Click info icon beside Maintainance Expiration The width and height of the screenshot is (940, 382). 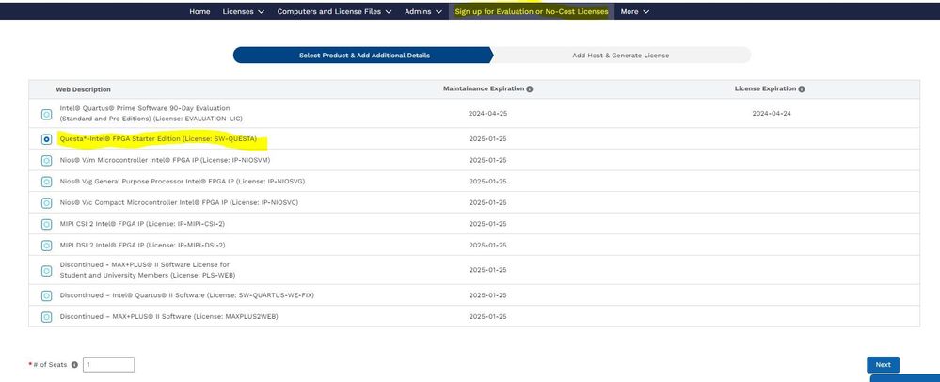point(530,88)
